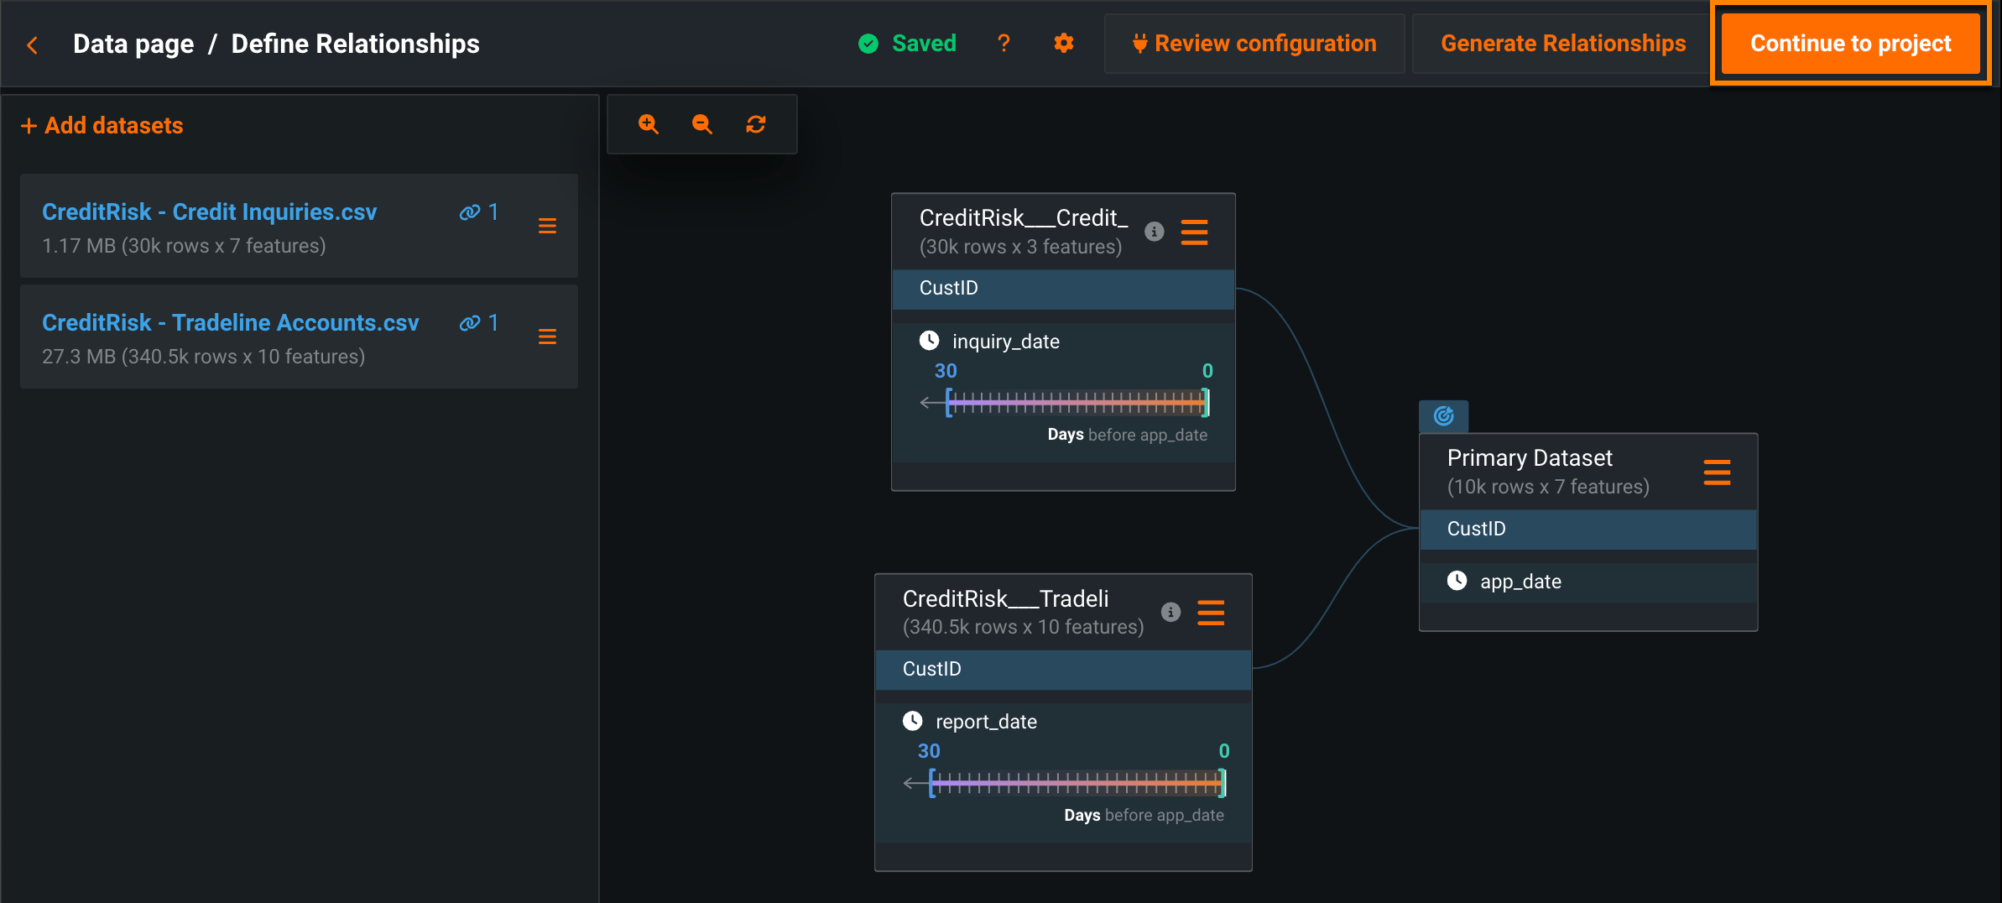
Task: Open the help question mark icon
Action: click(1004, 44)
